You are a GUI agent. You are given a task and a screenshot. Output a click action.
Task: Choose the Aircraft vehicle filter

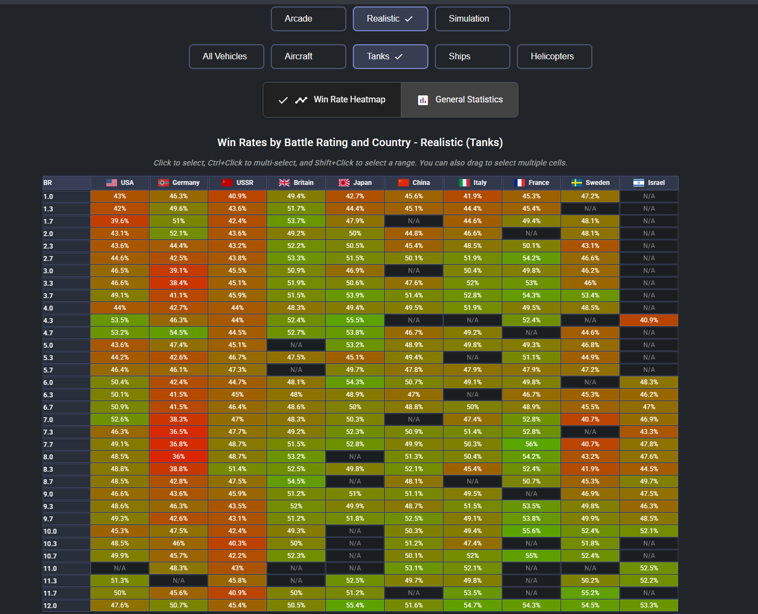[309, 57]
